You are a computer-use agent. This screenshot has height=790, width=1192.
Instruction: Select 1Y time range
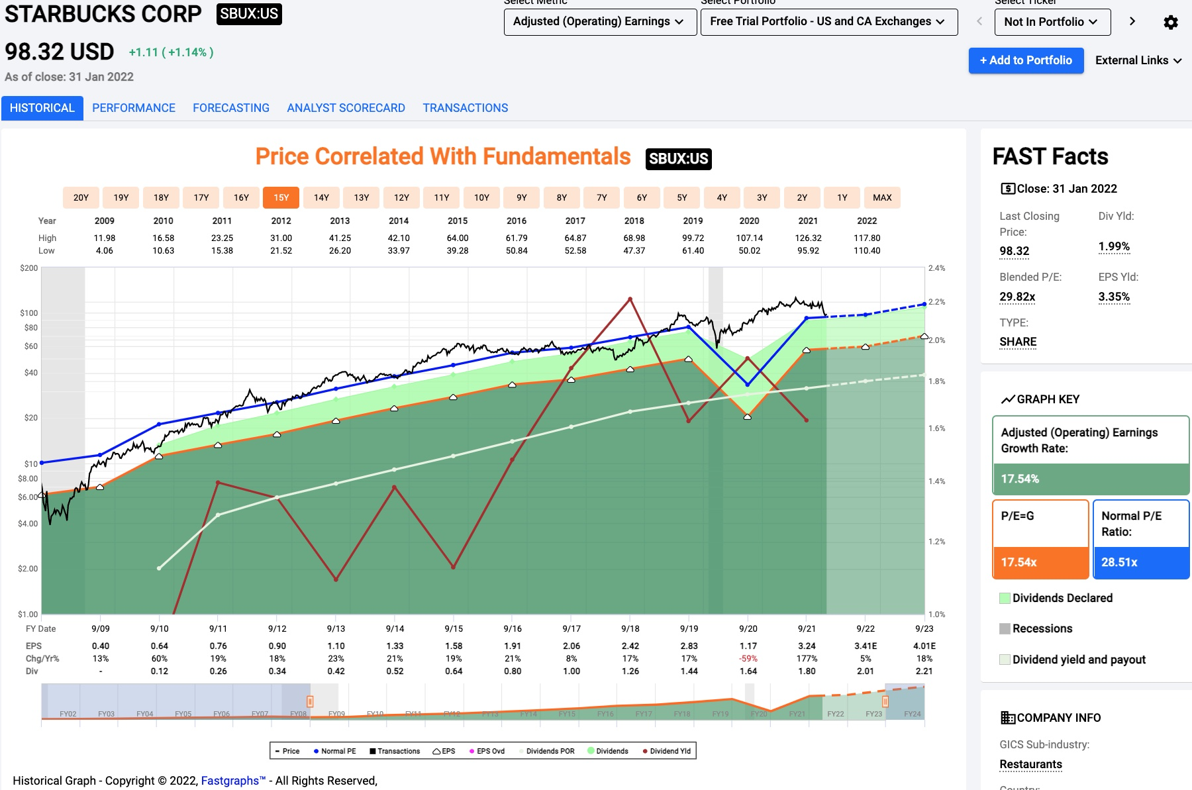(x=842, y=197)
